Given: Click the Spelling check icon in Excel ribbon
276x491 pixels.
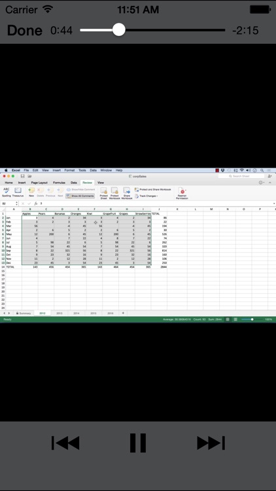Looking at the screenshot, I should pos(7,192).
